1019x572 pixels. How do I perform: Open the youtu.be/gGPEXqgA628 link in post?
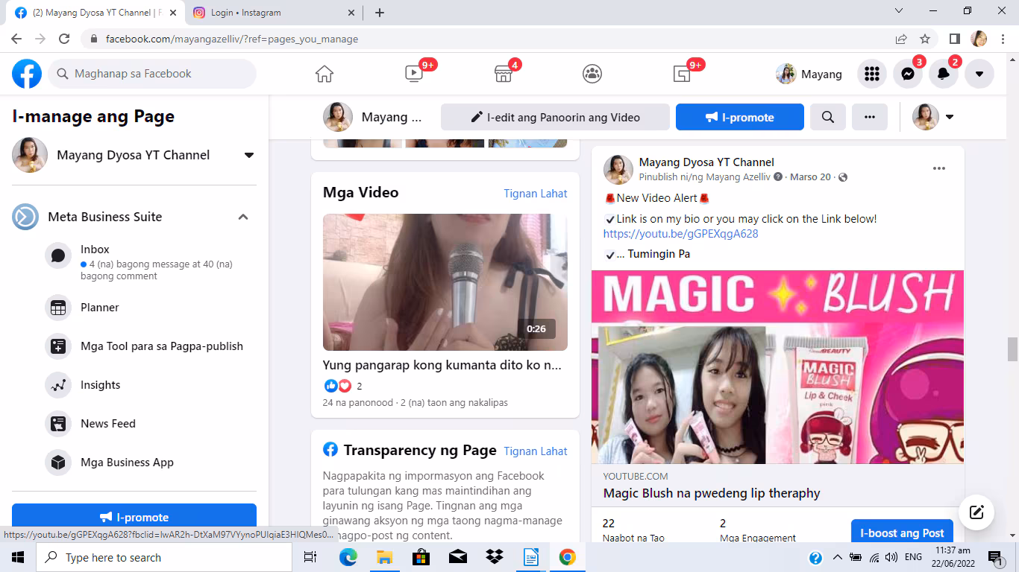pyautogui.click(x=681, y=234)
